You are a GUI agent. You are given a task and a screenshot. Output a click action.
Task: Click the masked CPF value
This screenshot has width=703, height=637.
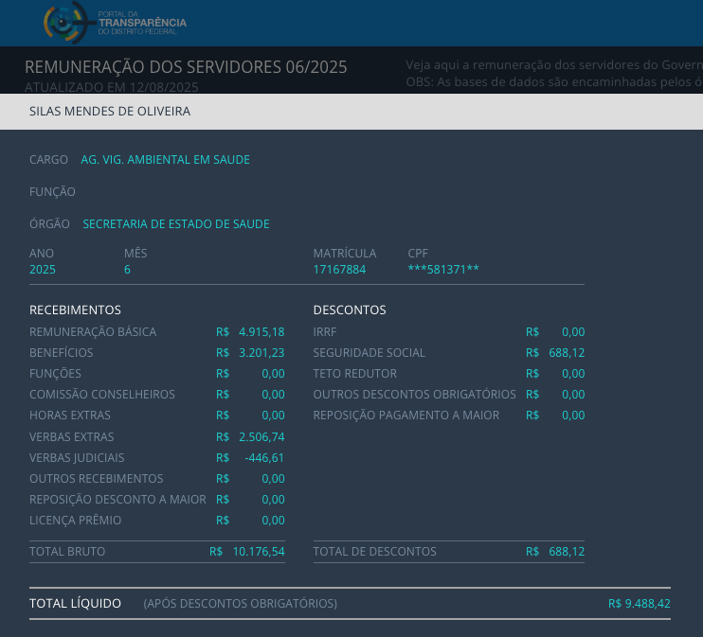pos(443,270)
